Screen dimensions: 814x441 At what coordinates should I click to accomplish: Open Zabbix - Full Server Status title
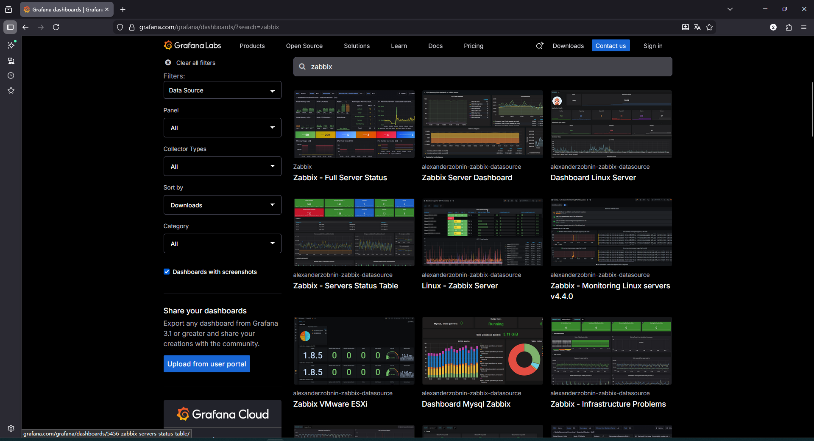(340, 178)
